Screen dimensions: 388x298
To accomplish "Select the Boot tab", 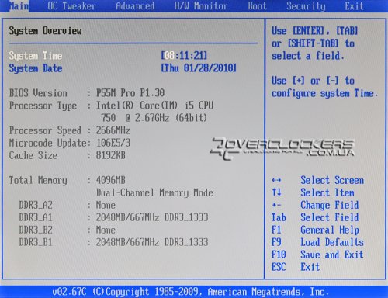I will [x=257, y=6].
